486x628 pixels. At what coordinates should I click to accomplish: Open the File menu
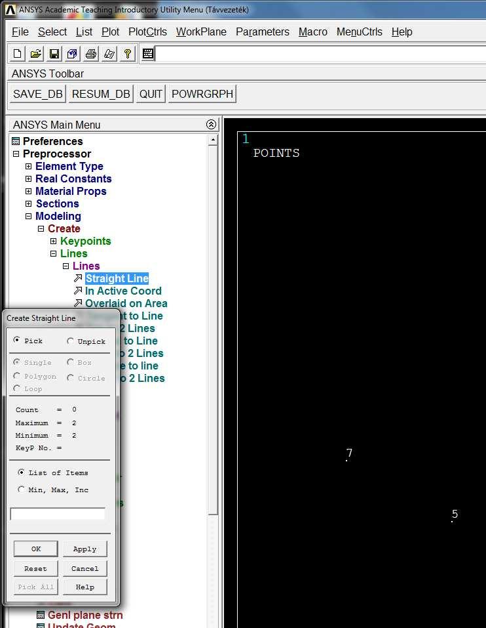(x=20, y=31)
